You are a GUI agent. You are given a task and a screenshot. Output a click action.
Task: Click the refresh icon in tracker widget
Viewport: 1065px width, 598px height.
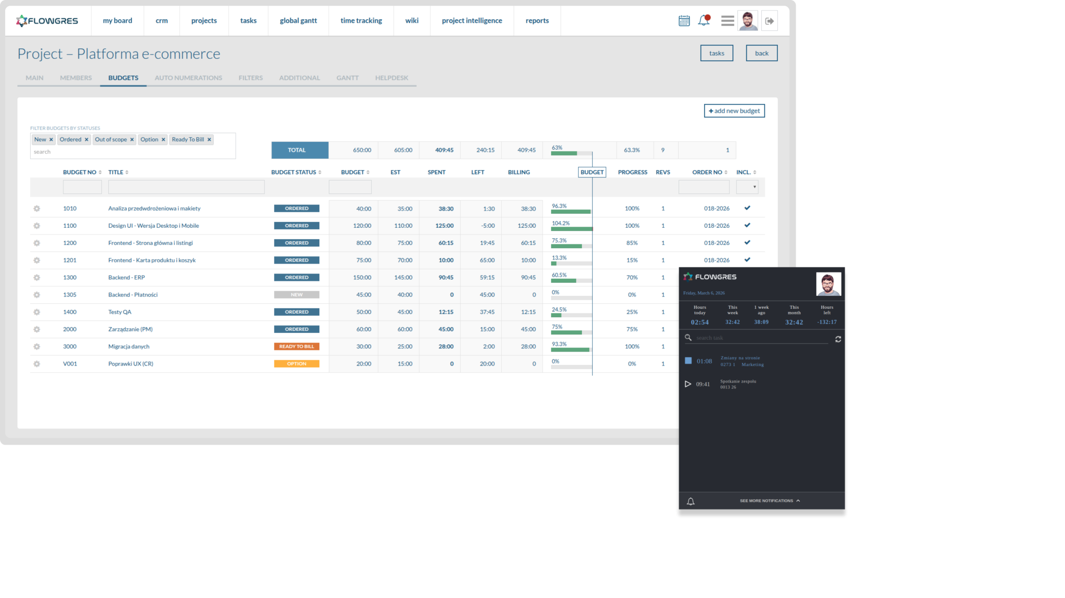(838, 339)
